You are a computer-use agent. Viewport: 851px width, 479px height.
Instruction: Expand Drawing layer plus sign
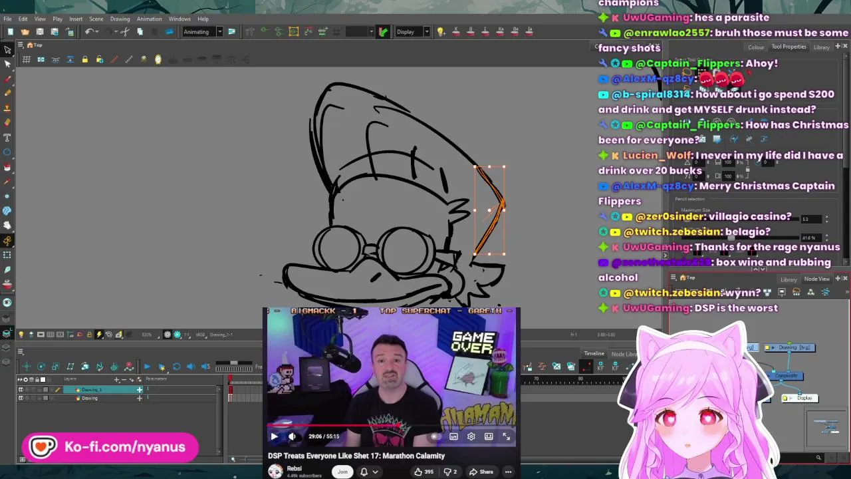tap(140, 398)
